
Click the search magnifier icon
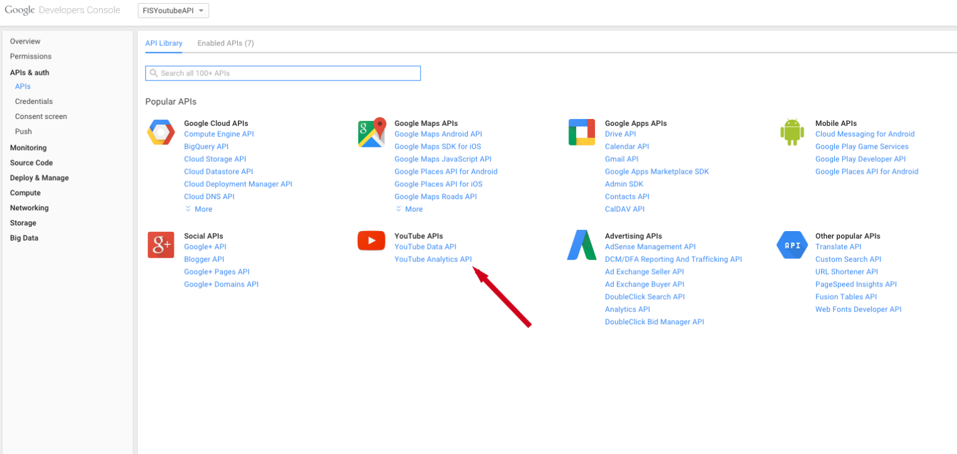click(x=153, y=73)
